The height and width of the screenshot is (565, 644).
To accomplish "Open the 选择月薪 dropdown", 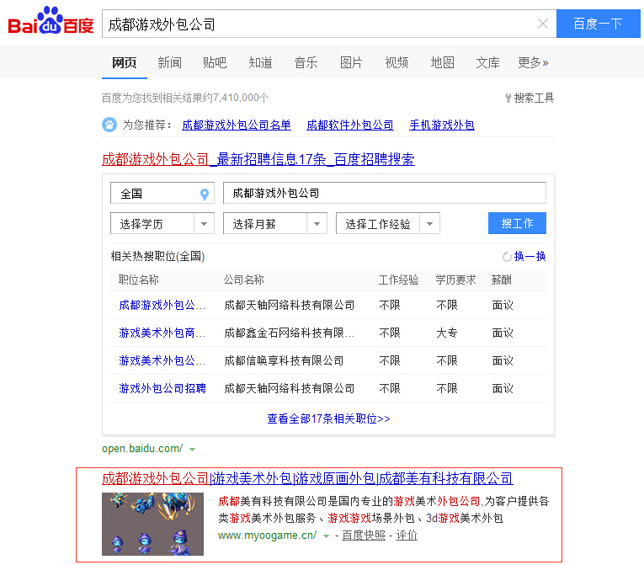I will (x=274, y=224).
